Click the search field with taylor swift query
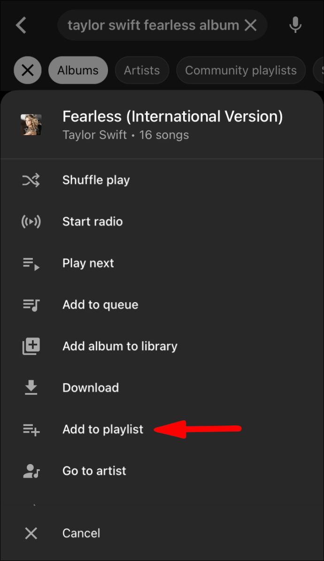This screenshot has height=561, width=324. click(162, 25)
